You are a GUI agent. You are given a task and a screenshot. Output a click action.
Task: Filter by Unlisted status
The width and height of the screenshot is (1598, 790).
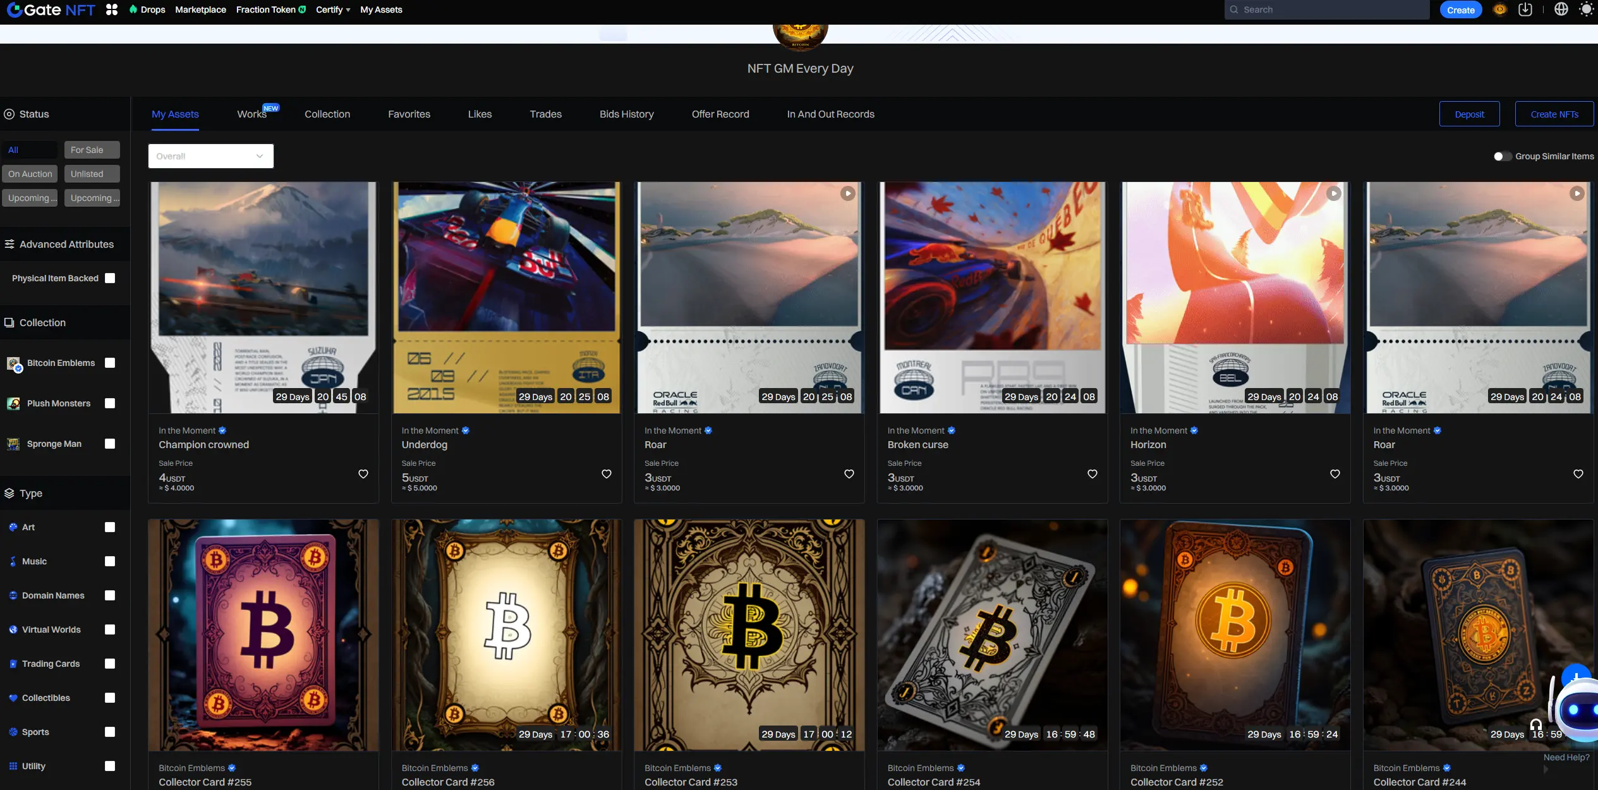tap(92, 174)
